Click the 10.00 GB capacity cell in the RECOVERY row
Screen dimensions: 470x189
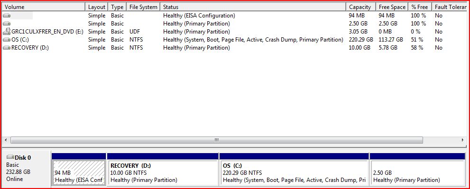[359, 47]
